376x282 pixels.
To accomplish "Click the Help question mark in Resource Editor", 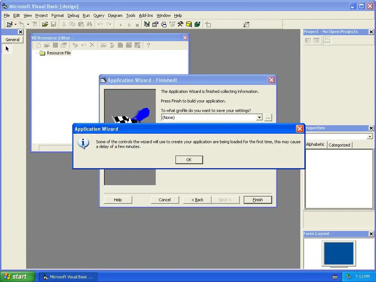I will tap(148, 45).
